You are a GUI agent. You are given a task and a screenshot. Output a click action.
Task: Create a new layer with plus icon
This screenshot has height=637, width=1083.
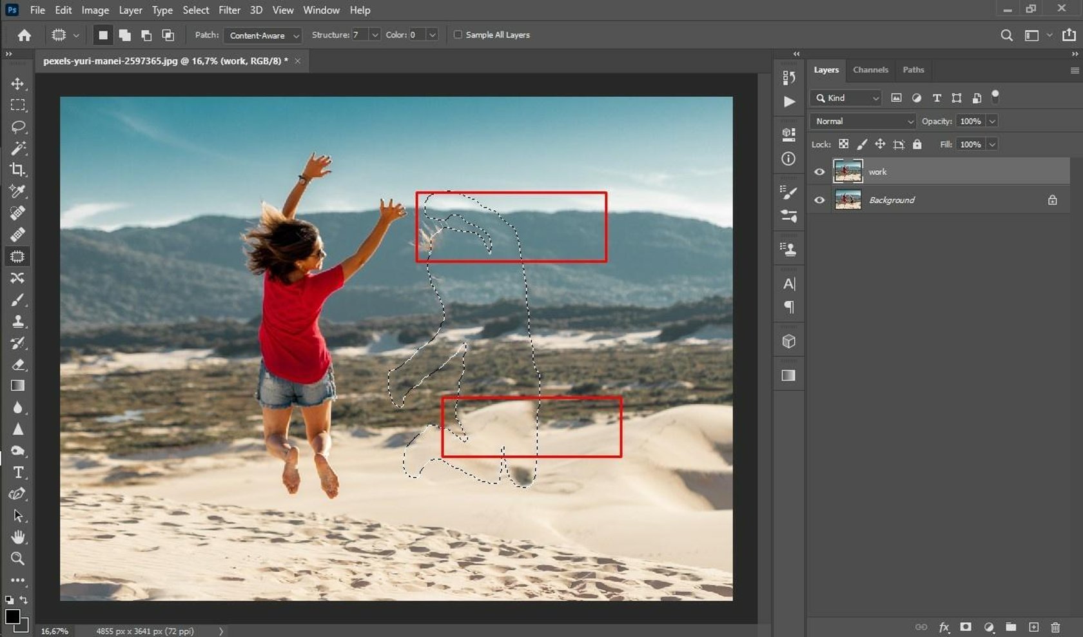[1033, 627]
